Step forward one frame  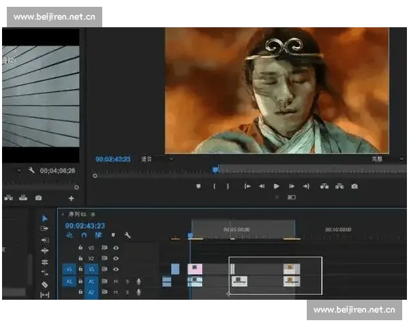(x=292, y=187)
